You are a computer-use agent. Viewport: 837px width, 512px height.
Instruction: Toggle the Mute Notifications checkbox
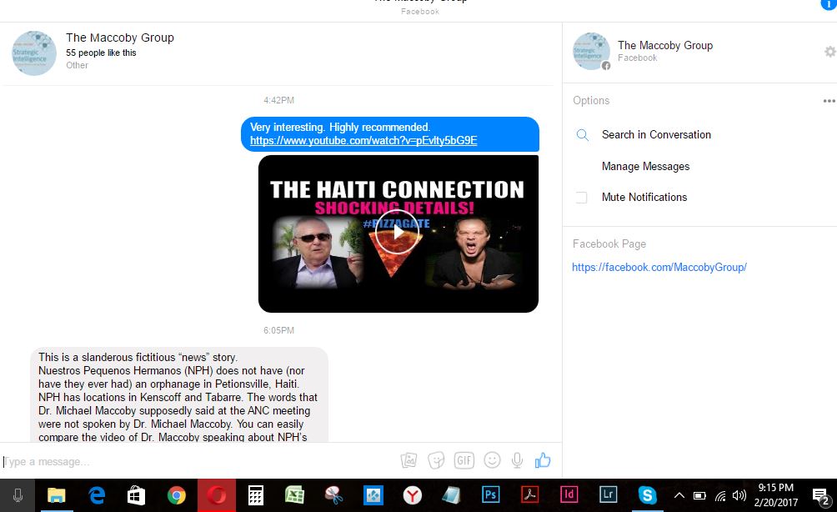(x=581, y=198)
